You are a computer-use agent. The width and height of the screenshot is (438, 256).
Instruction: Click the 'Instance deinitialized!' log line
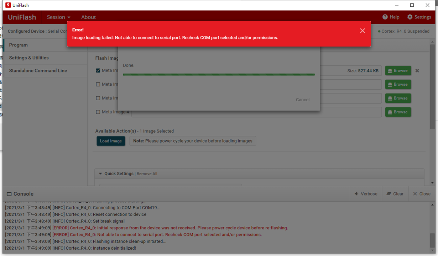click(x=71, y=248)
